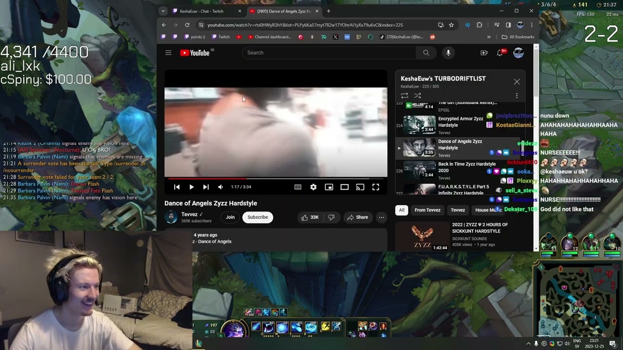
Task: Open the All Bookmarks folder
Action: tap(518, 37)
